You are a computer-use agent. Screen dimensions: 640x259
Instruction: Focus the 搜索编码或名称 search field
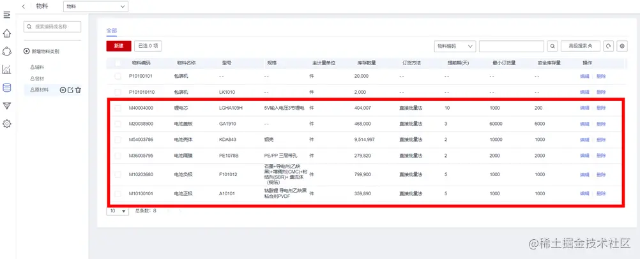pos(52,27)
